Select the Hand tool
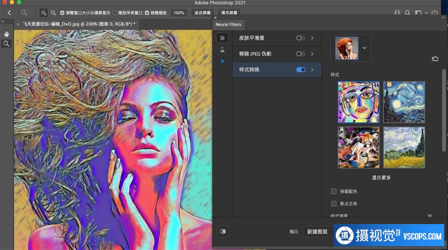Image resolution: width=448 pixels, height=250 pixels. 6,34
